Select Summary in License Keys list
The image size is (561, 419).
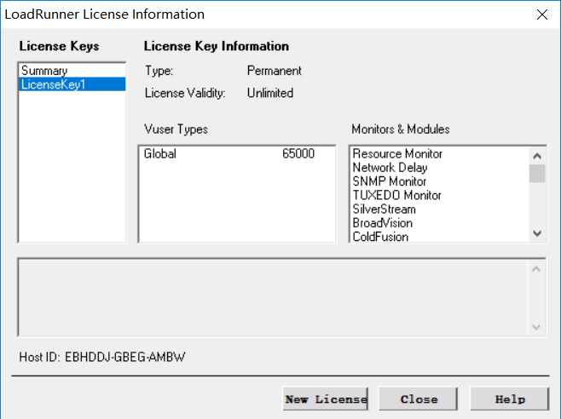[x=72, y=71]
